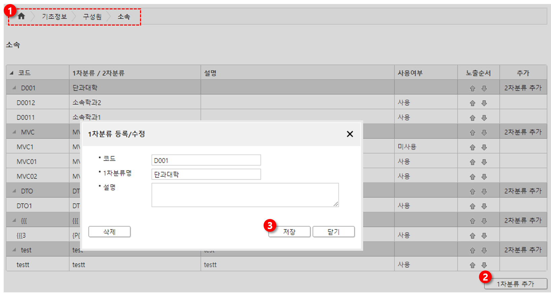Move MVC row up

point(473,133)
